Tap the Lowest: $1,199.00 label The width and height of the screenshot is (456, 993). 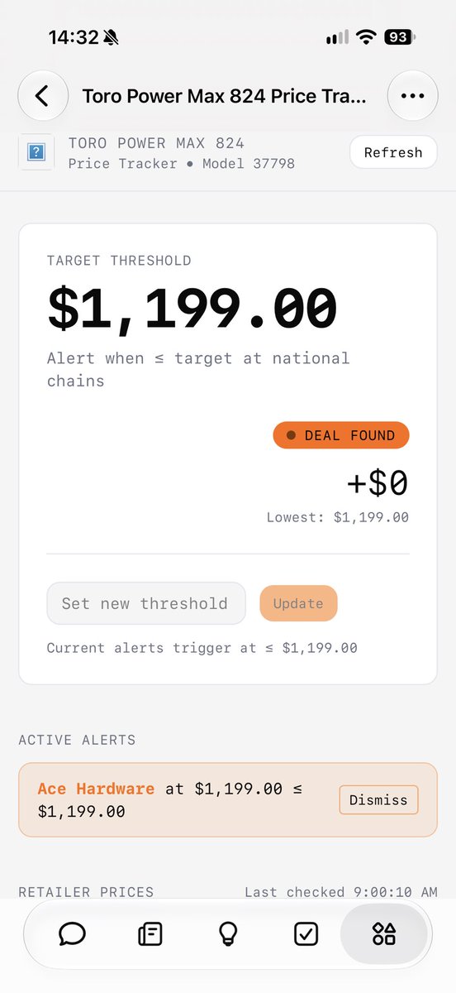click(338, 517)
